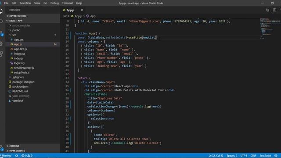This screenshot has height=158, width=281.
Task: Open the Source Control activity icon
Action: 1,33
